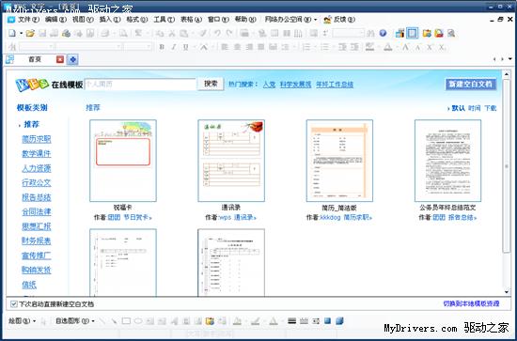
Task: Click the 新建空白文档 button
Action: coord(471,84)
